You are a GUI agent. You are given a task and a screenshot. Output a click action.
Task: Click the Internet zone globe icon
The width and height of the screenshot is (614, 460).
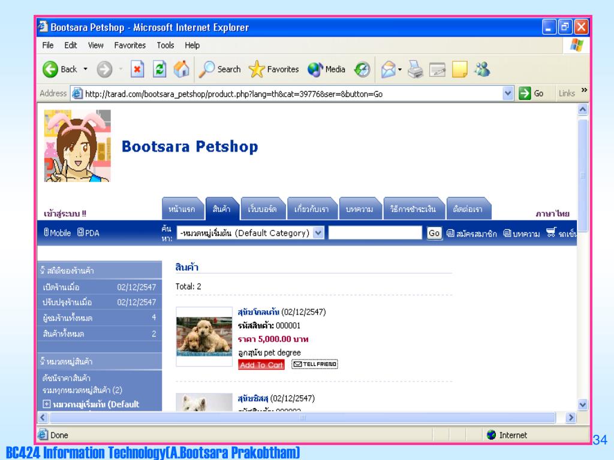pyautogui.click(x=491, y=435)
